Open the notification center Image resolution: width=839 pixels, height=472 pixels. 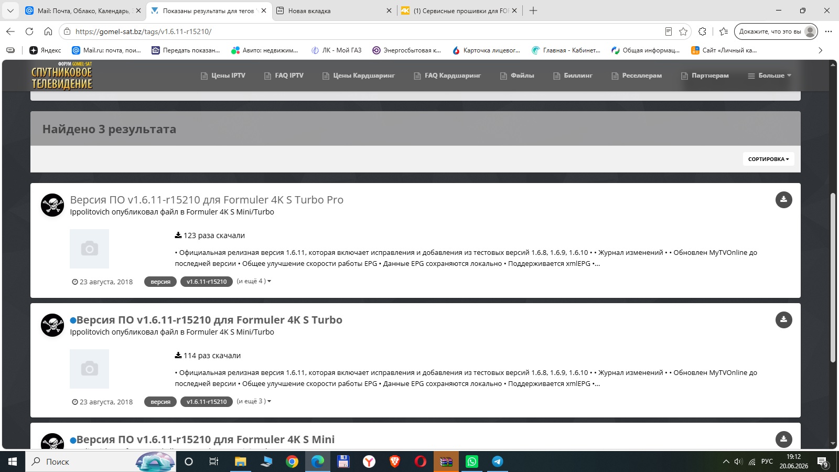[823, 462]
